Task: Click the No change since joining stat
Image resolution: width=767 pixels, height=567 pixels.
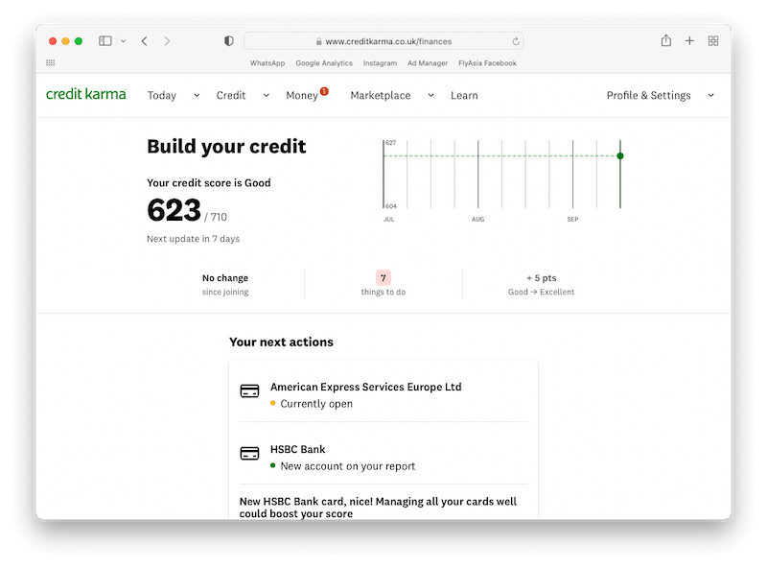Action: tap(225, 285)
